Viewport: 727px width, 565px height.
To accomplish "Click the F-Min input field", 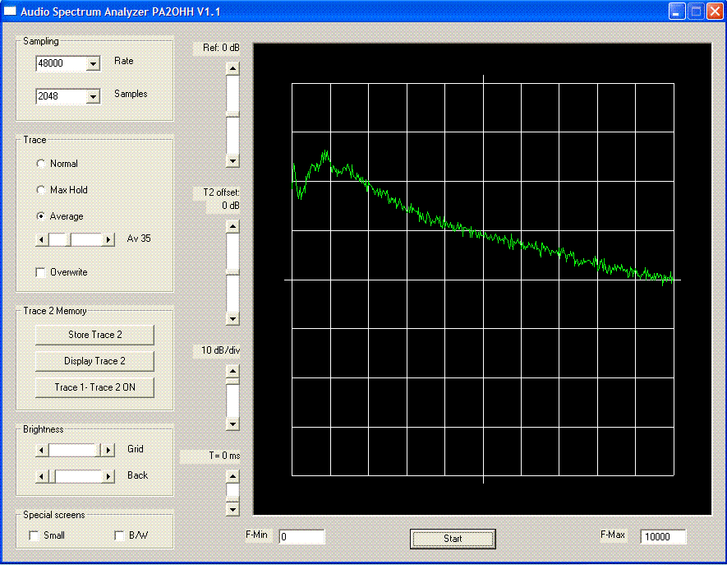I will click(x=301, y=537).
